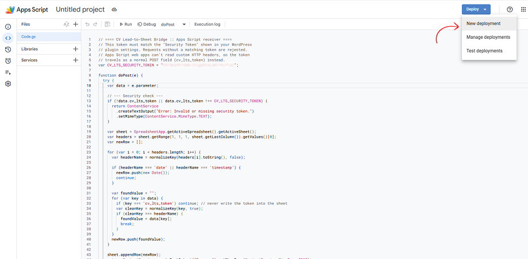Save project with the save icon
This screenshot has width=528, height=259.
click(x=107, y=24)
